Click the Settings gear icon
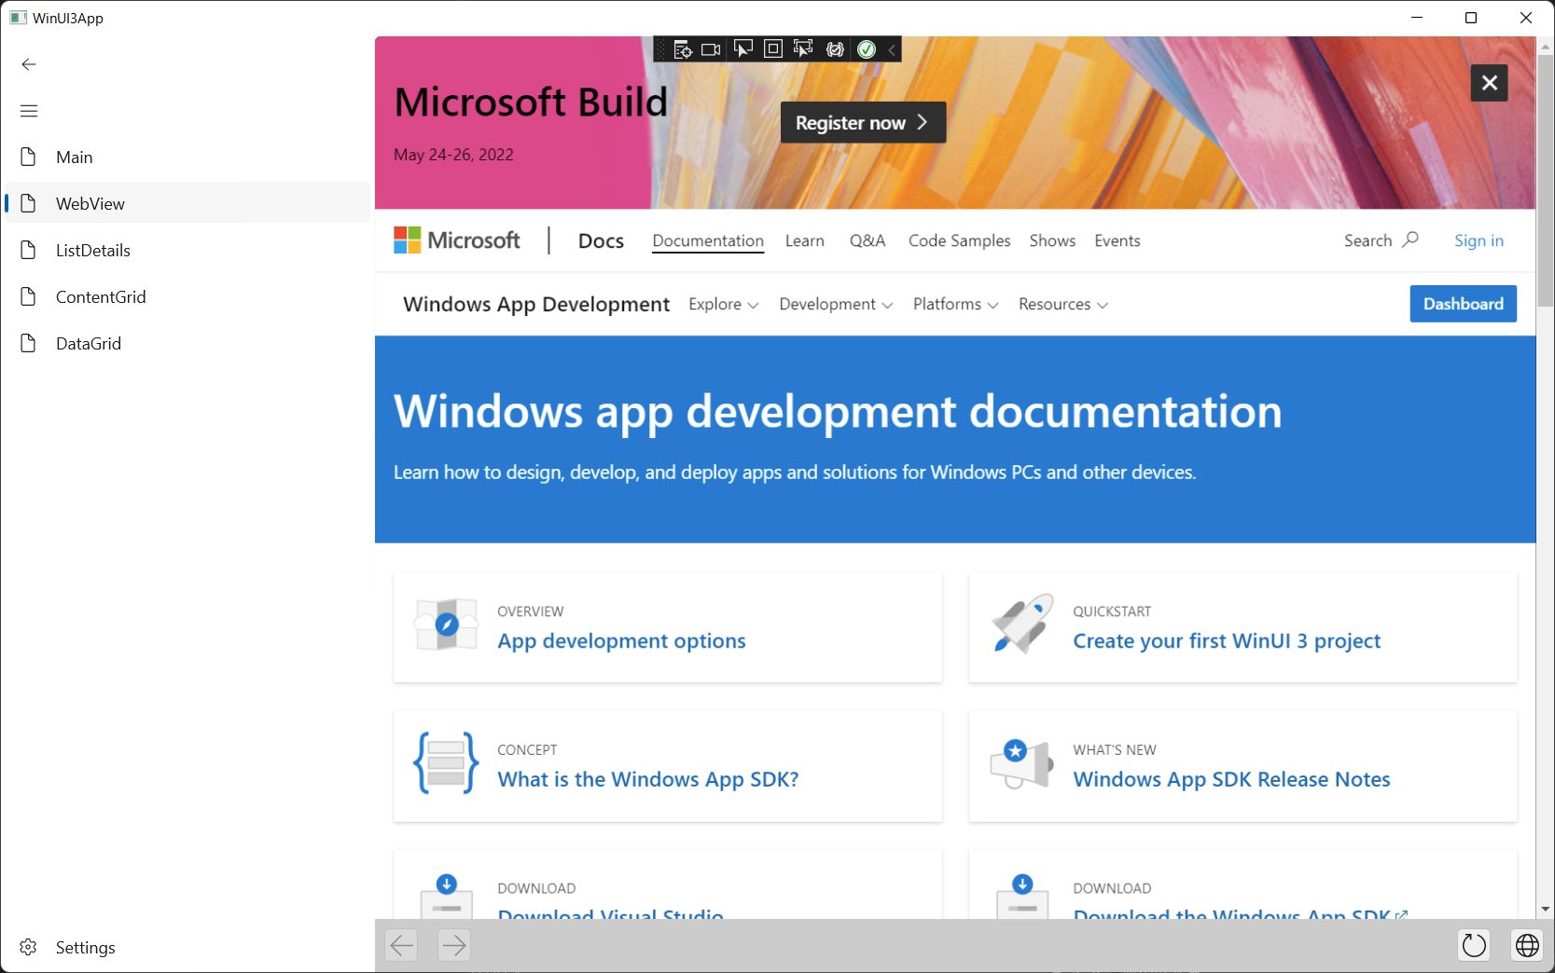The height and width of the screenshot is (973, 1555). point(29,947)
